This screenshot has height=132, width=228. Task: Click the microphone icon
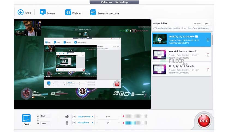click(67, 123)
